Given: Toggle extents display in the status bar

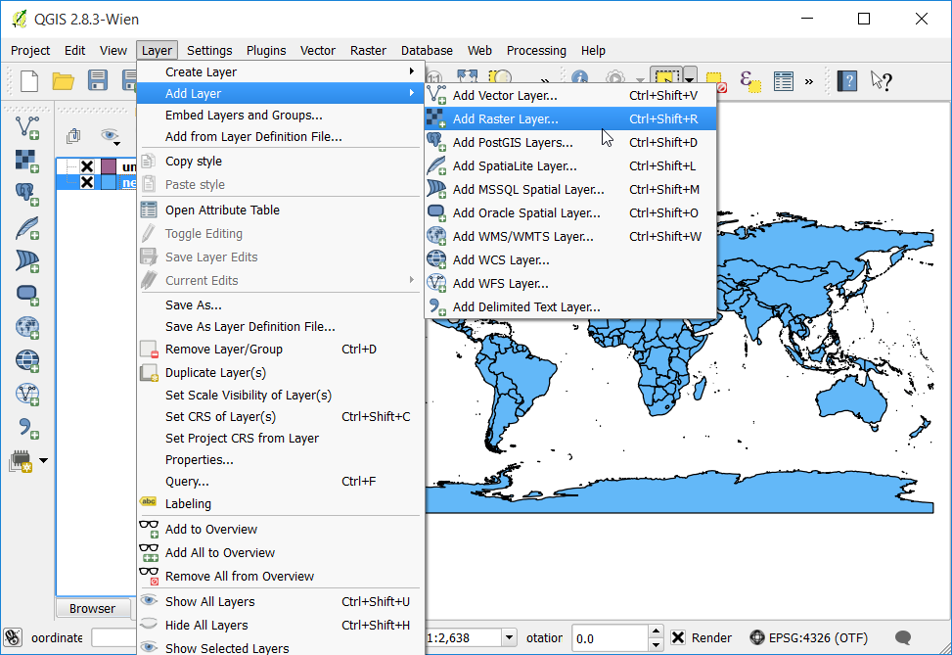Looking at the screenshot, I should pyautogui.click(x=13, y=637).
